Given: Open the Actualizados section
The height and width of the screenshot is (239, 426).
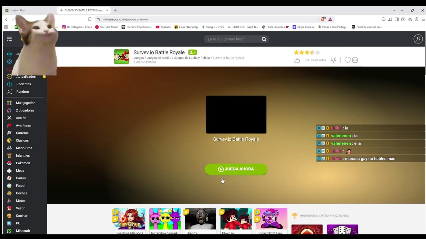Looking at the screenshot, I should point(26,77).
